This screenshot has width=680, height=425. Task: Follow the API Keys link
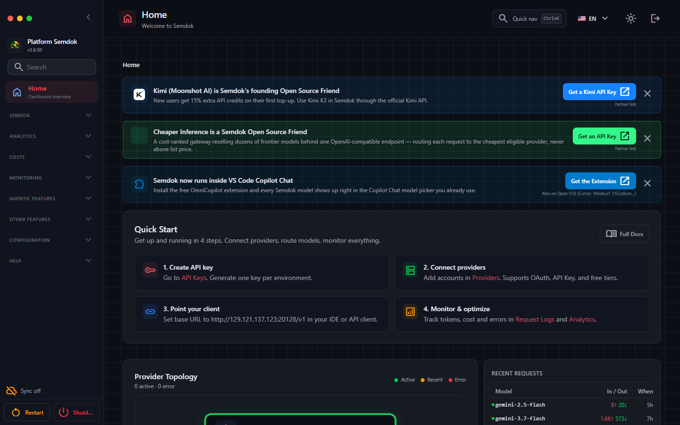194,278
